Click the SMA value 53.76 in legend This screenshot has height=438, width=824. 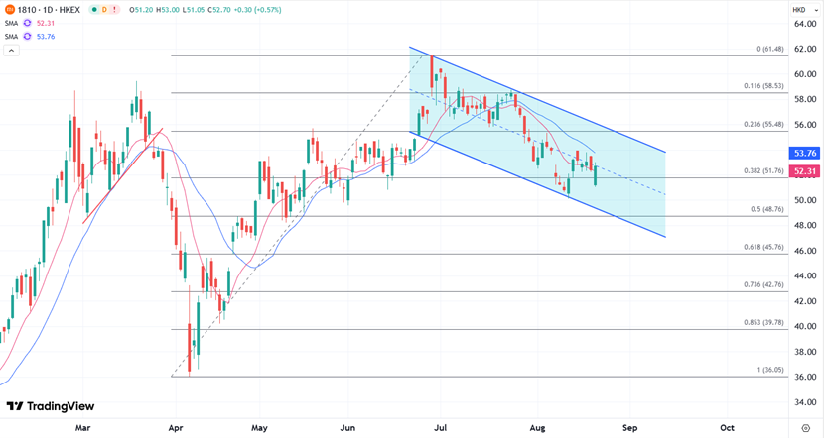46,37
